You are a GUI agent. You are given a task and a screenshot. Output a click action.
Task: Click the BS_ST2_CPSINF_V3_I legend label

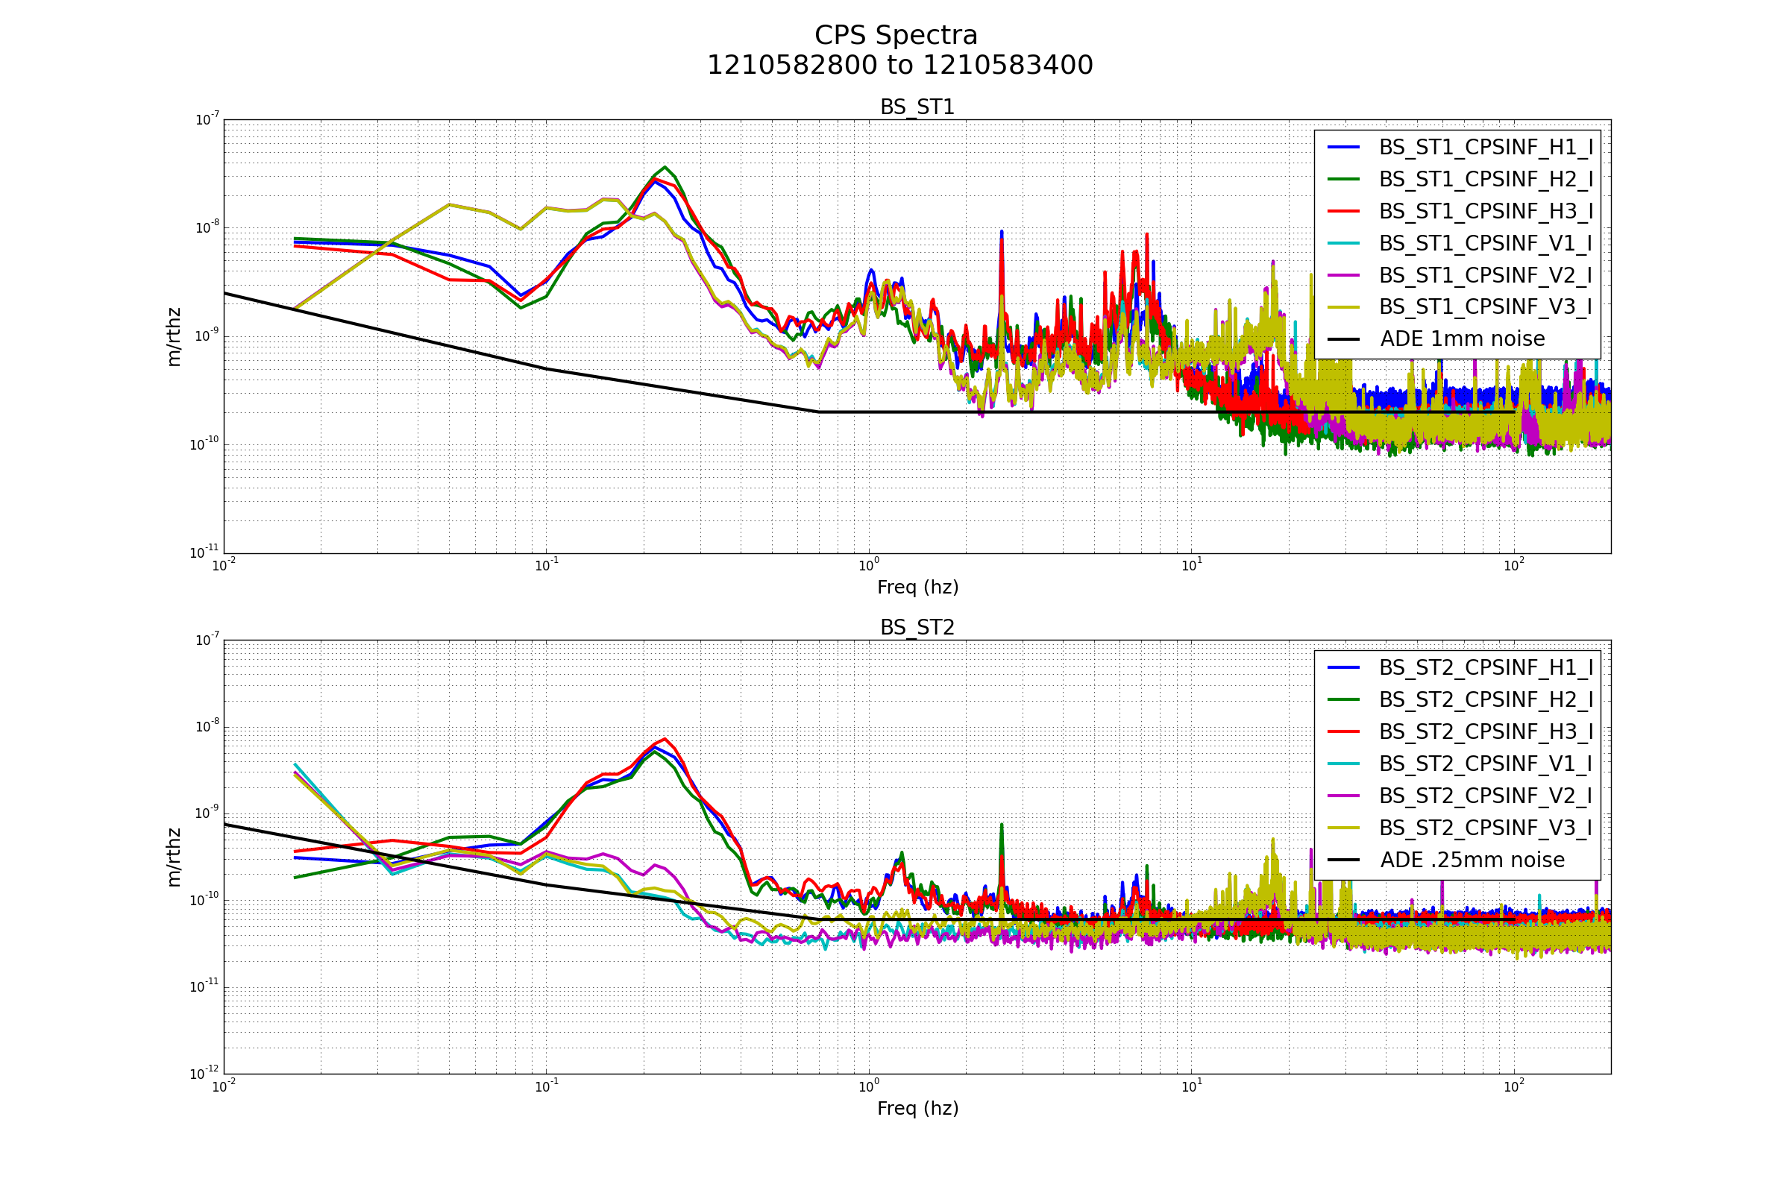[x=1486, y=828]
